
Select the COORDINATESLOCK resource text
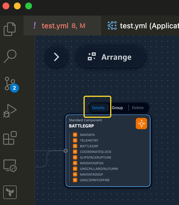coord(95,152)
